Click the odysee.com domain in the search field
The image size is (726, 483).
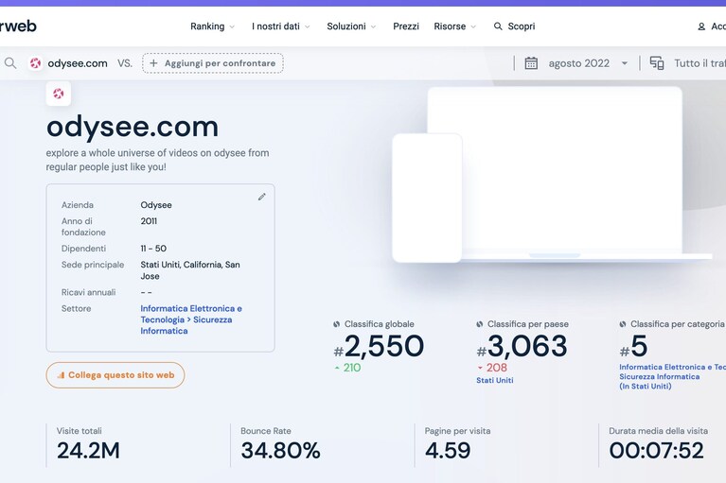pos(78,63)
